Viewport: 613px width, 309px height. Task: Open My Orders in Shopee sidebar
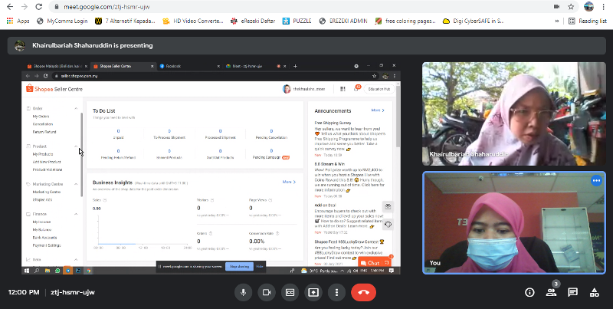(x=41, y=117)
